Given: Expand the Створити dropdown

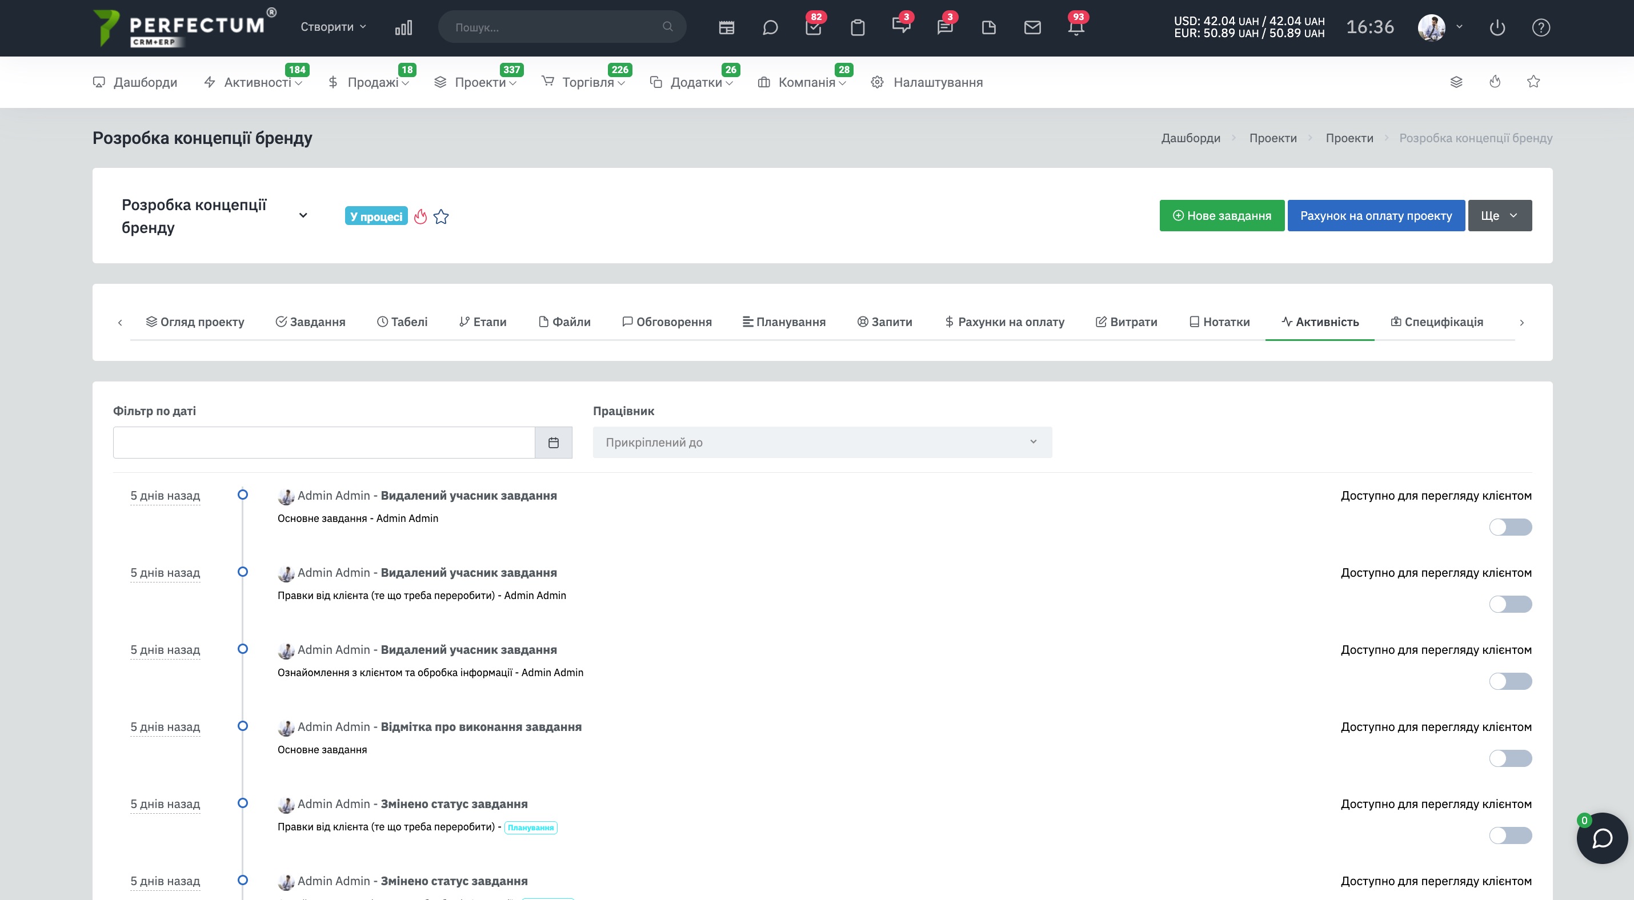Looking at the screenshot, I should (x=334, y=27).
